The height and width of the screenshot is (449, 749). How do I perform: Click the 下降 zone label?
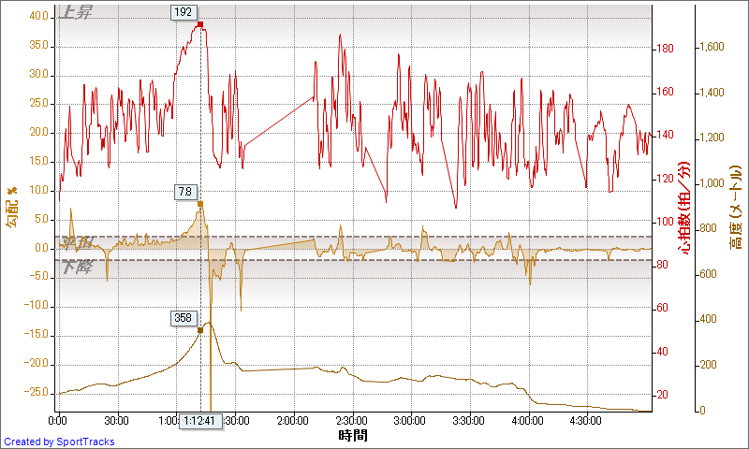click(76, 267)
